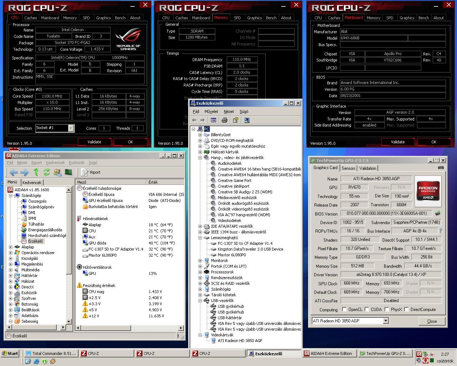457x366 pixels.
Task: Open the Caches tab in first CPU-Z
Action: 31,18
